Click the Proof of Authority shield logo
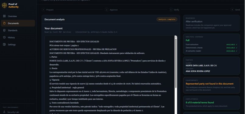 [x=4, y=5]
